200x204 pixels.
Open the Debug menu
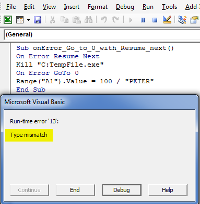pos(125,7)
